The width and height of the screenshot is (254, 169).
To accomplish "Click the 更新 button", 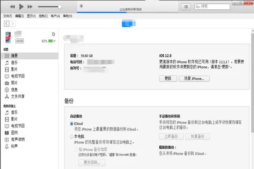I will (168, 79).
